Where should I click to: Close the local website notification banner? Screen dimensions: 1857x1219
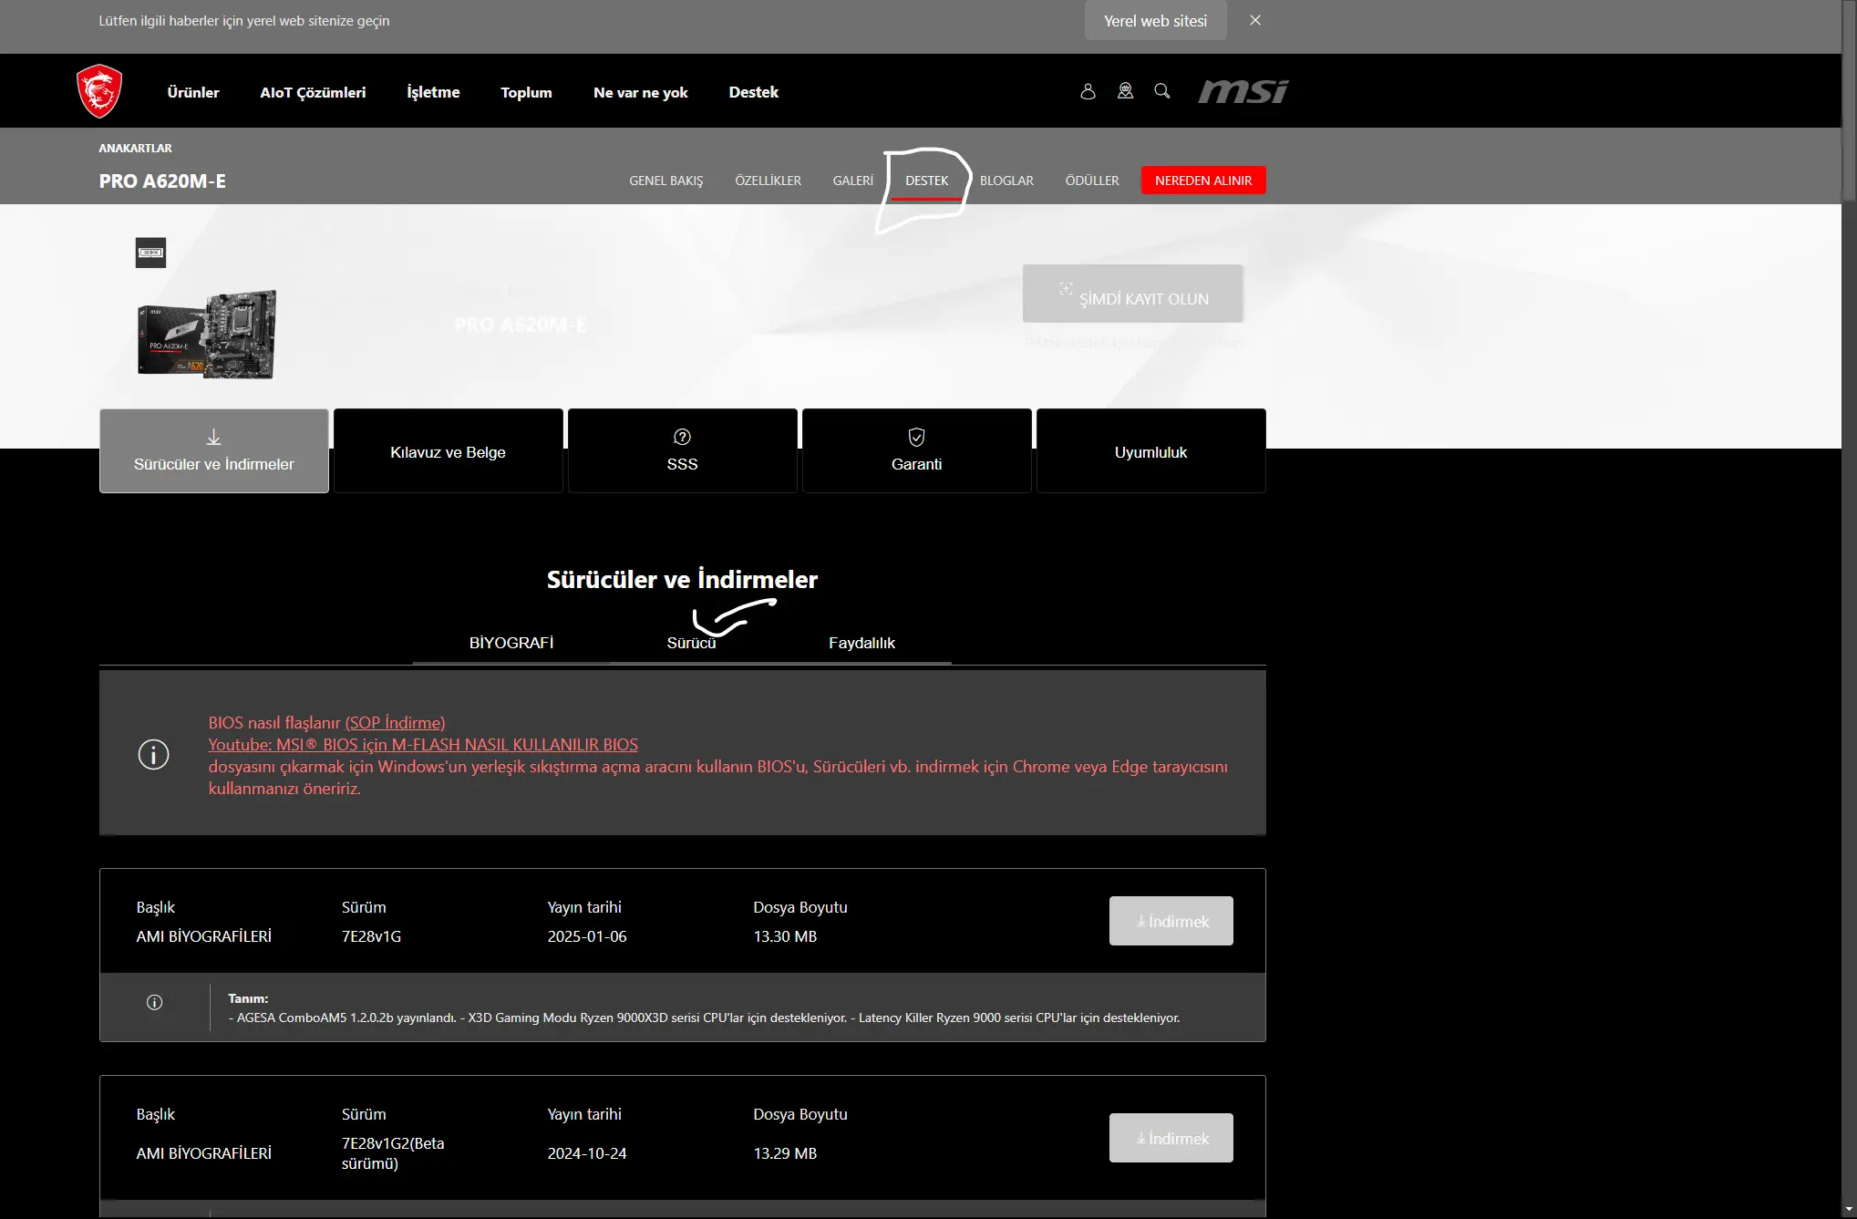tap(1255, 20)
